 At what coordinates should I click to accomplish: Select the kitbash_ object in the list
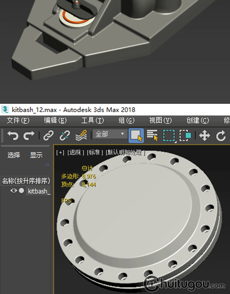[39, 191]
